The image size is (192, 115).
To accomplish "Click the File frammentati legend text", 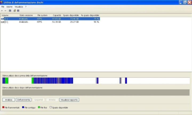I will click(12, 108).
